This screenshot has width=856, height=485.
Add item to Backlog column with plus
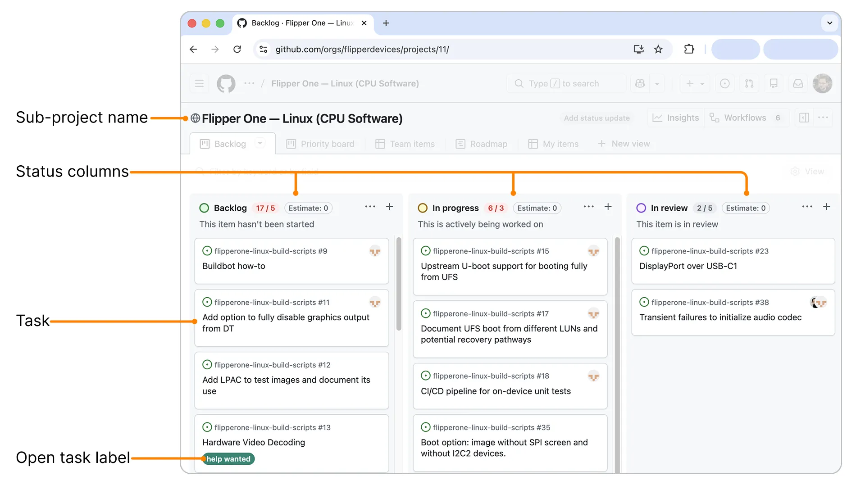390,207
